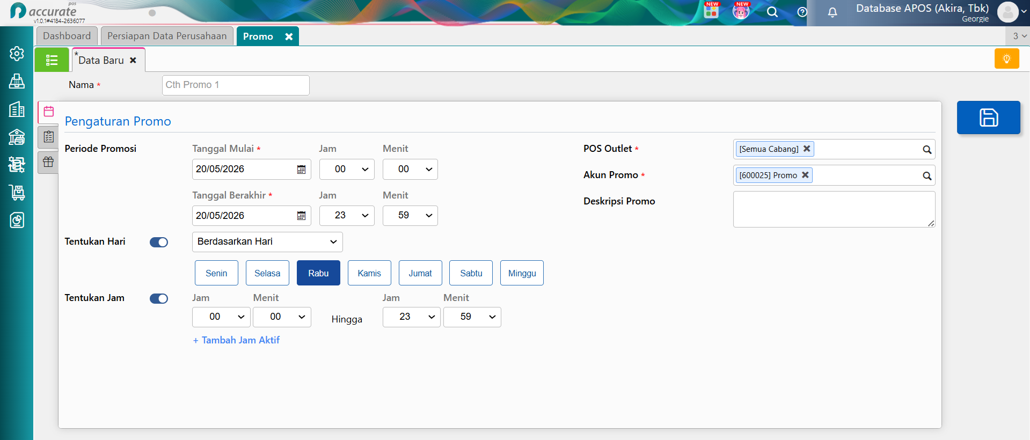Open the Tanggal Mulai Menit dropdown
Viewport: 1030px width, 440px height.
pos(410,170)
